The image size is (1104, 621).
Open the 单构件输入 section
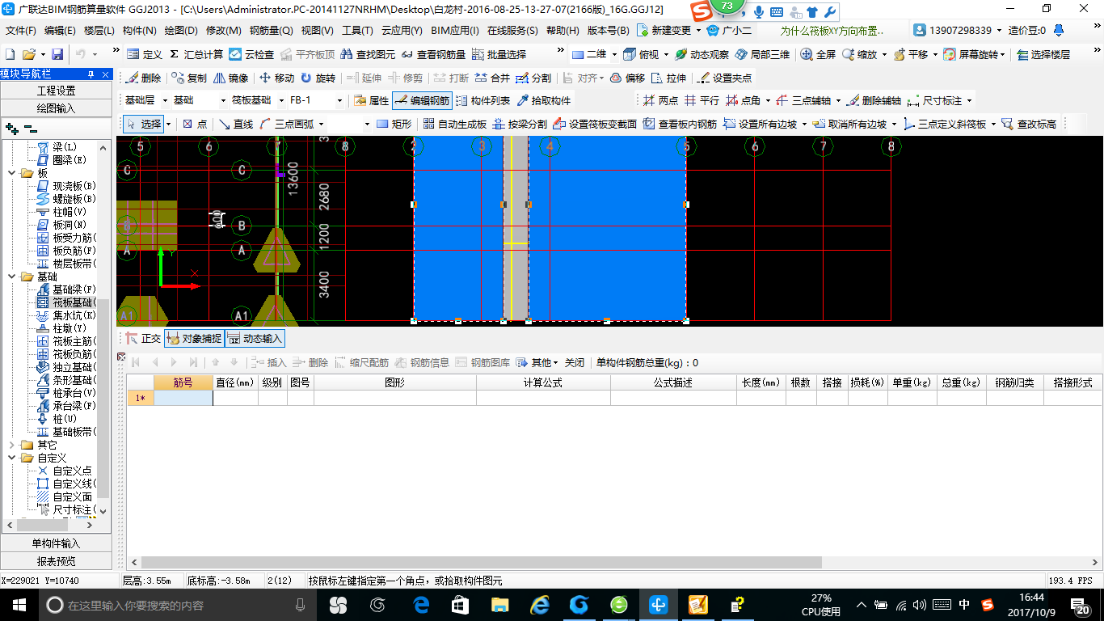pos(57,543)
